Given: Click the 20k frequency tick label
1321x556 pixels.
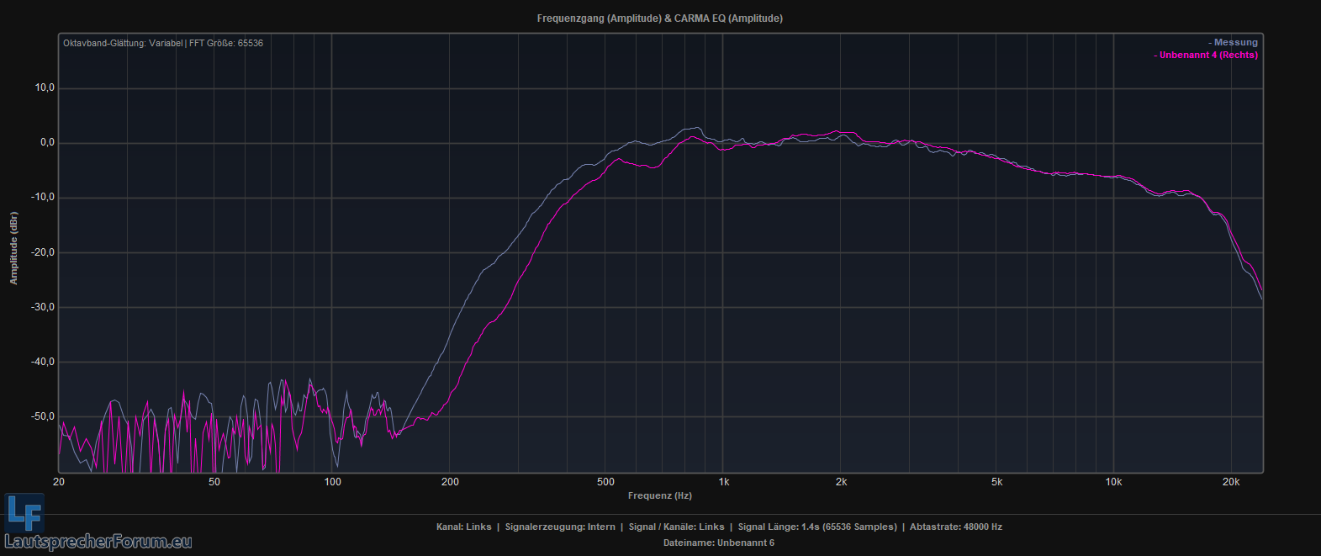Looking at the screenshot, I should [x=1231, y=482].
